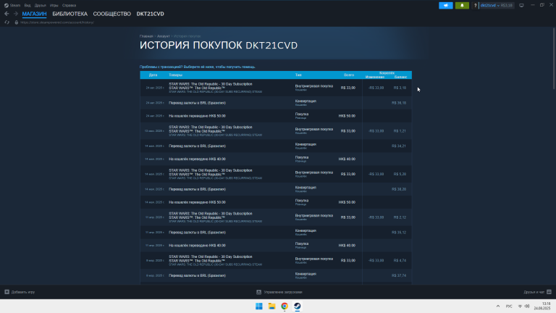Open the Справка menu
The image size is (556, 313).
click(69, 5)
